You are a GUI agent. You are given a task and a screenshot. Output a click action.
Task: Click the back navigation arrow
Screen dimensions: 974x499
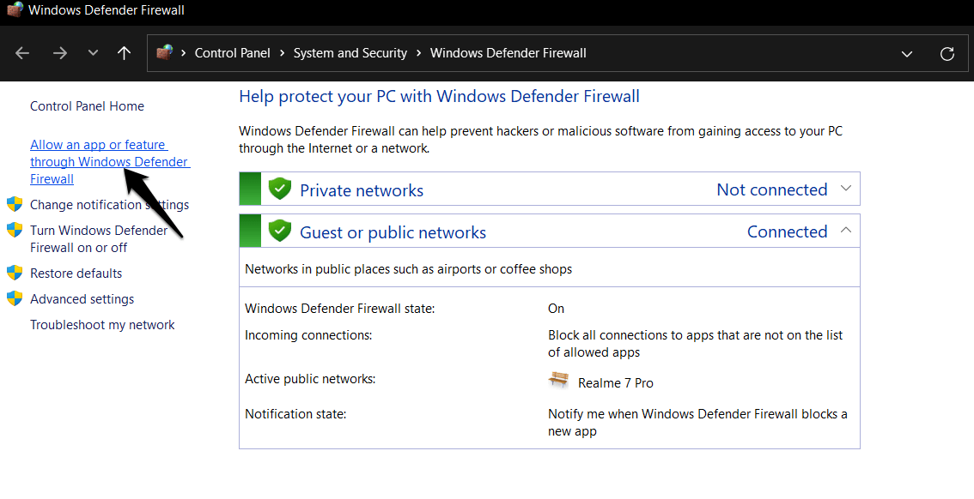(x=21, y=53)
